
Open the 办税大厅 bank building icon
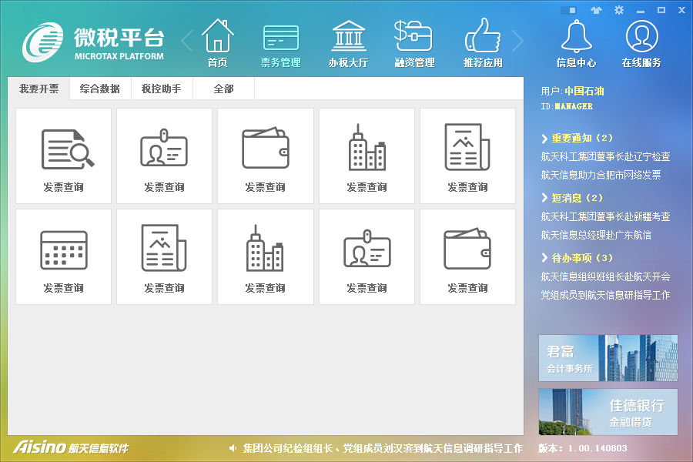coord(348,44)
